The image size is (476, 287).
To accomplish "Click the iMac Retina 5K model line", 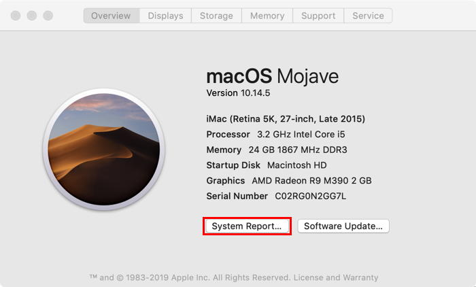I will (286, 119).
